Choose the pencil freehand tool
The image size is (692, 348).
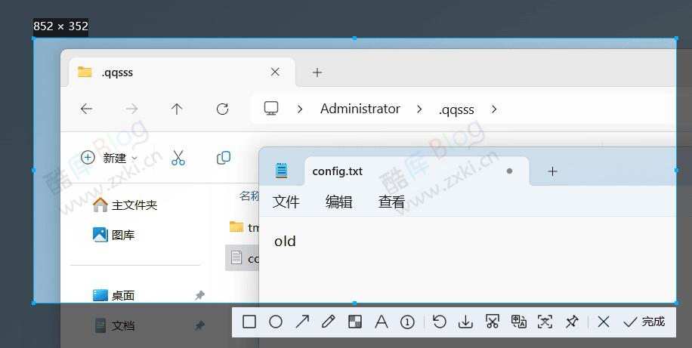click(x=329, y=322)
